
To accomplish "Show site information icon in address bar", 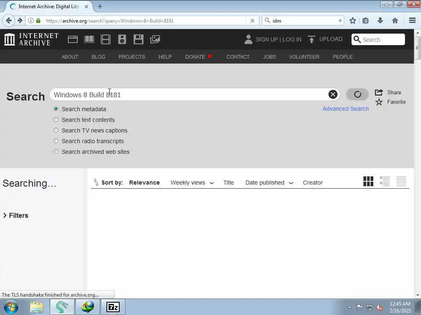I will (31, 21).
